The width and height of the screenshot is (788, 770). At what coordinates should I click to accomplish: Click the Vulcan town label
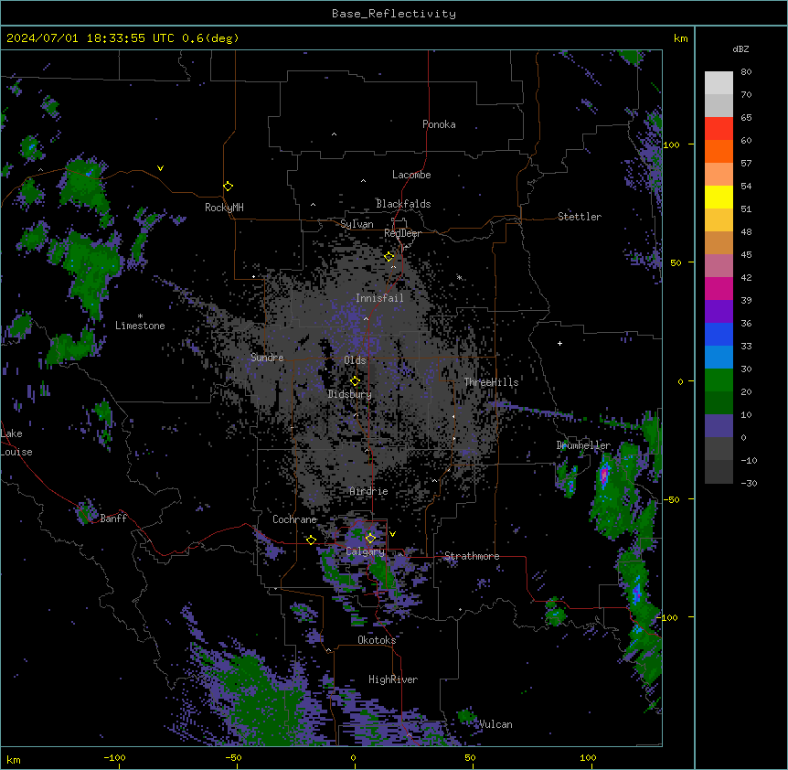(495, 724)
